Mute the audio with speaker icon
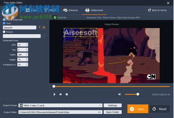This screenshot has height=118, width=174. [120, 94]
